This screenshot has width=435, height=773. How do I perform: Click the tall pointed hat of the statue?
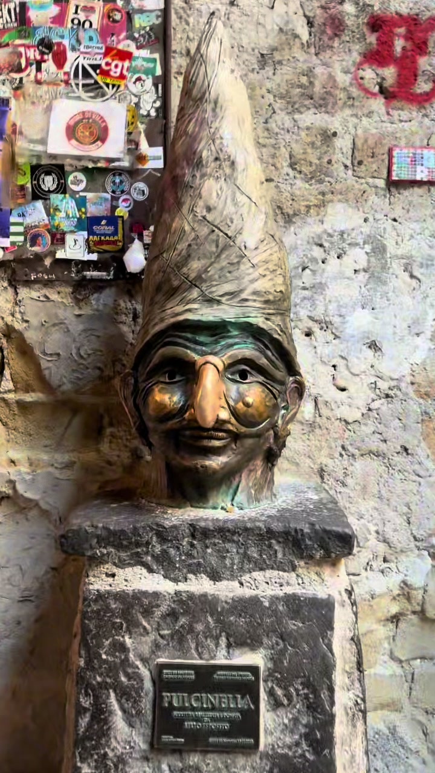(217, 193)
